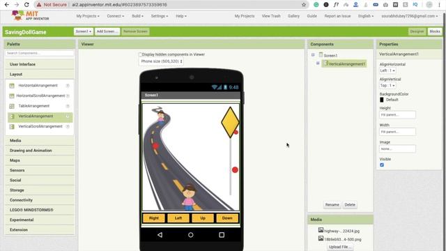Open the English language dropdown
The image size is (446, 251).
point(365,16)
